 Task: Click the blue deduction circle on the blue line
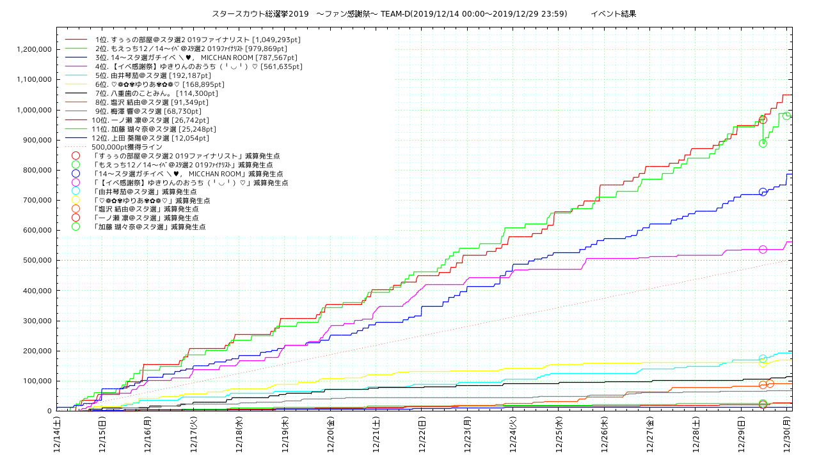[763, 192]
